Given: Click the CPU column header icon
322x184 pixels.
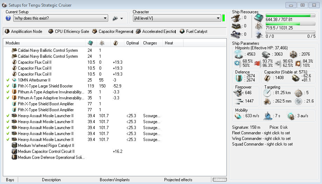Looking at the screenshot, I should click(x=90, y=43).
